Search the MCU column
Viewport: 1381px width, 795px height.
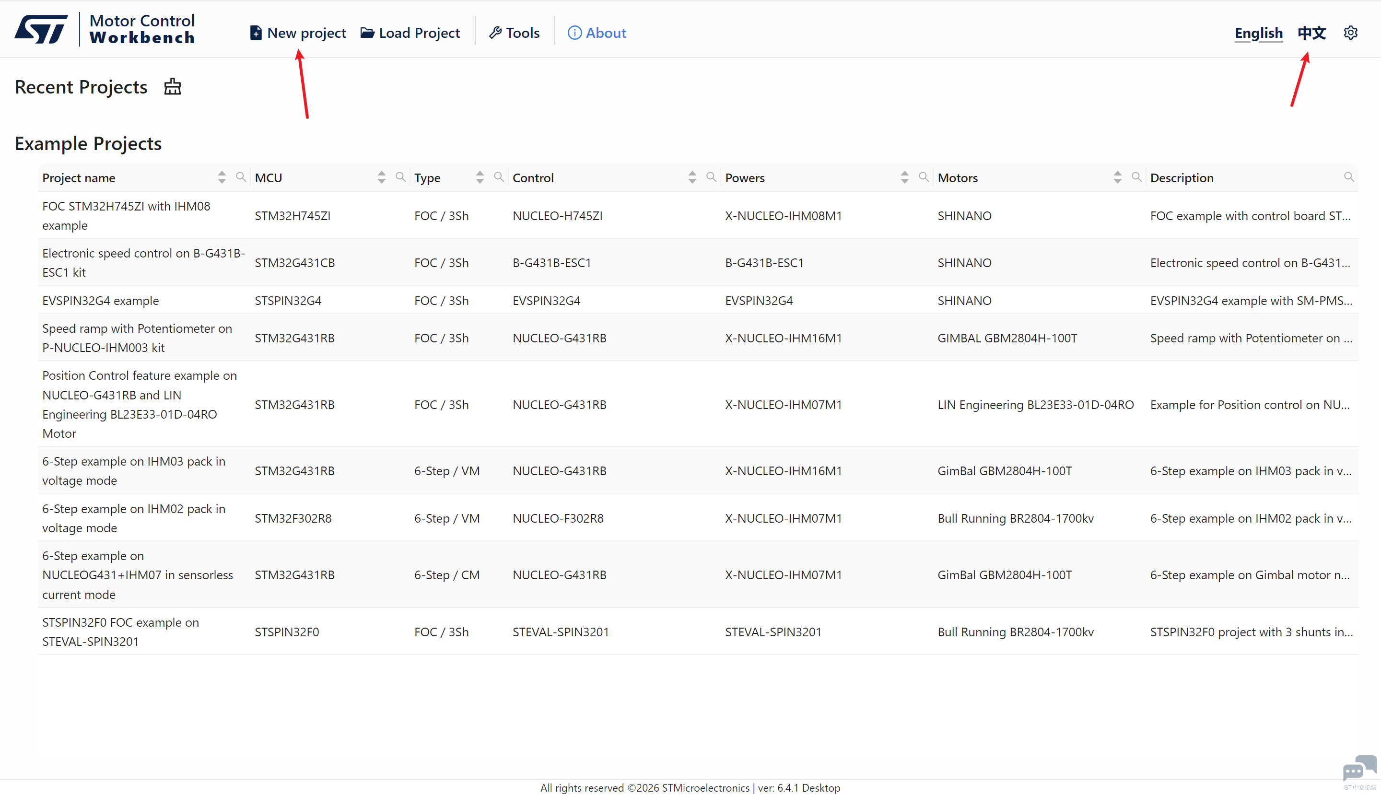click(401, 177)
